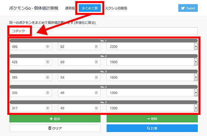Click the No. 1 row header bar
The height and width of the screenshot is (136, 207).
coord(103,41)
